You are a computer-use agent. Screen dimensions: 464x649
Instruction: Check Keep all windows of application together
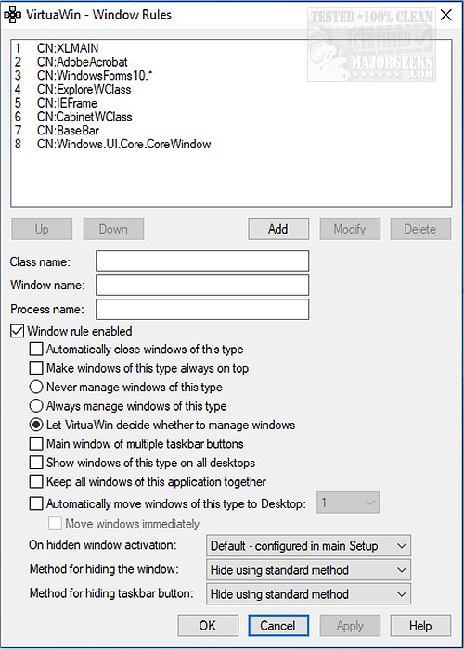click(x=36, y=482)
